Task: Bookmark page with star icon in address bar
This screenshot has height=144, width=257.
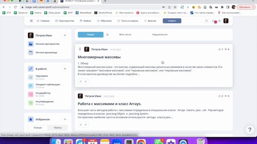Action: 175,7
